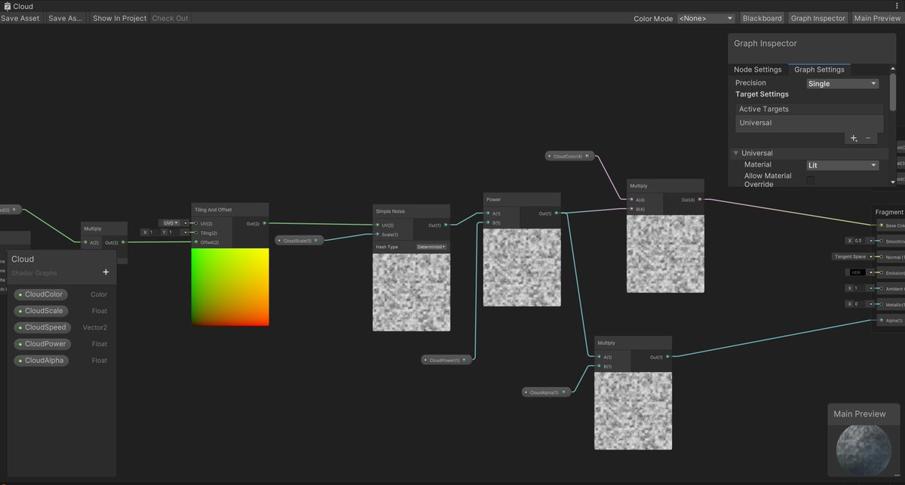Click the Metallic value 0 field
Image resolution: width=905 pixels, height=485 pixels.
click(857, 304)
